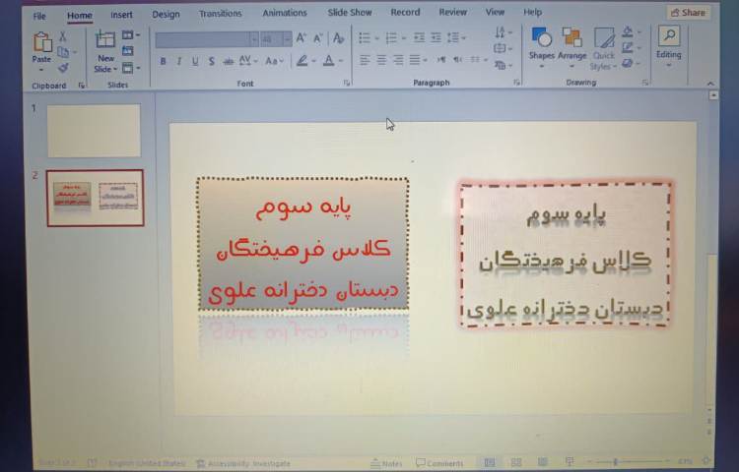The image size is (739, 472).
Task: Click Accessibility: Investigate in status bar
Action: [243, 464]
